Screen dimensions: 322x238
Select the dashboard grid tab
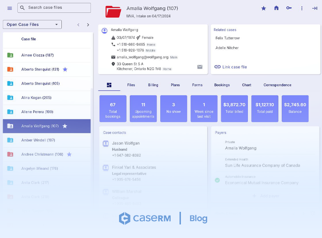pos(109,85)
